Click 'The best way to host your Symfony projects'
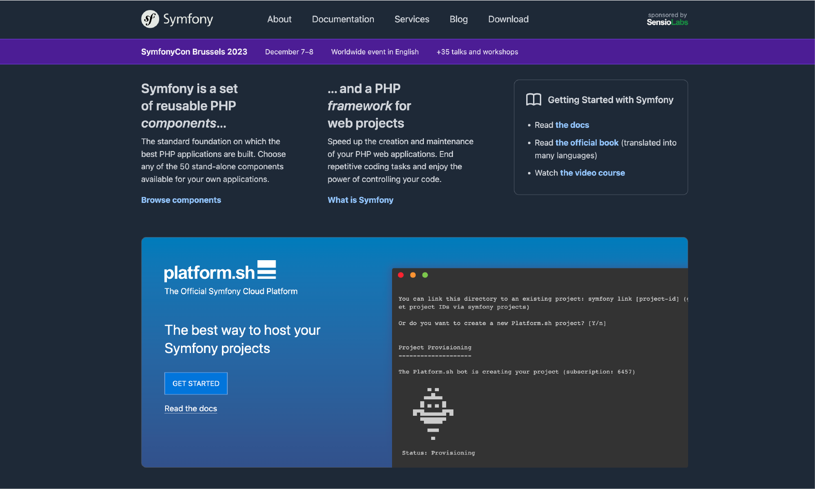Screen dimensions: 815x489 (x=242, y=339)
